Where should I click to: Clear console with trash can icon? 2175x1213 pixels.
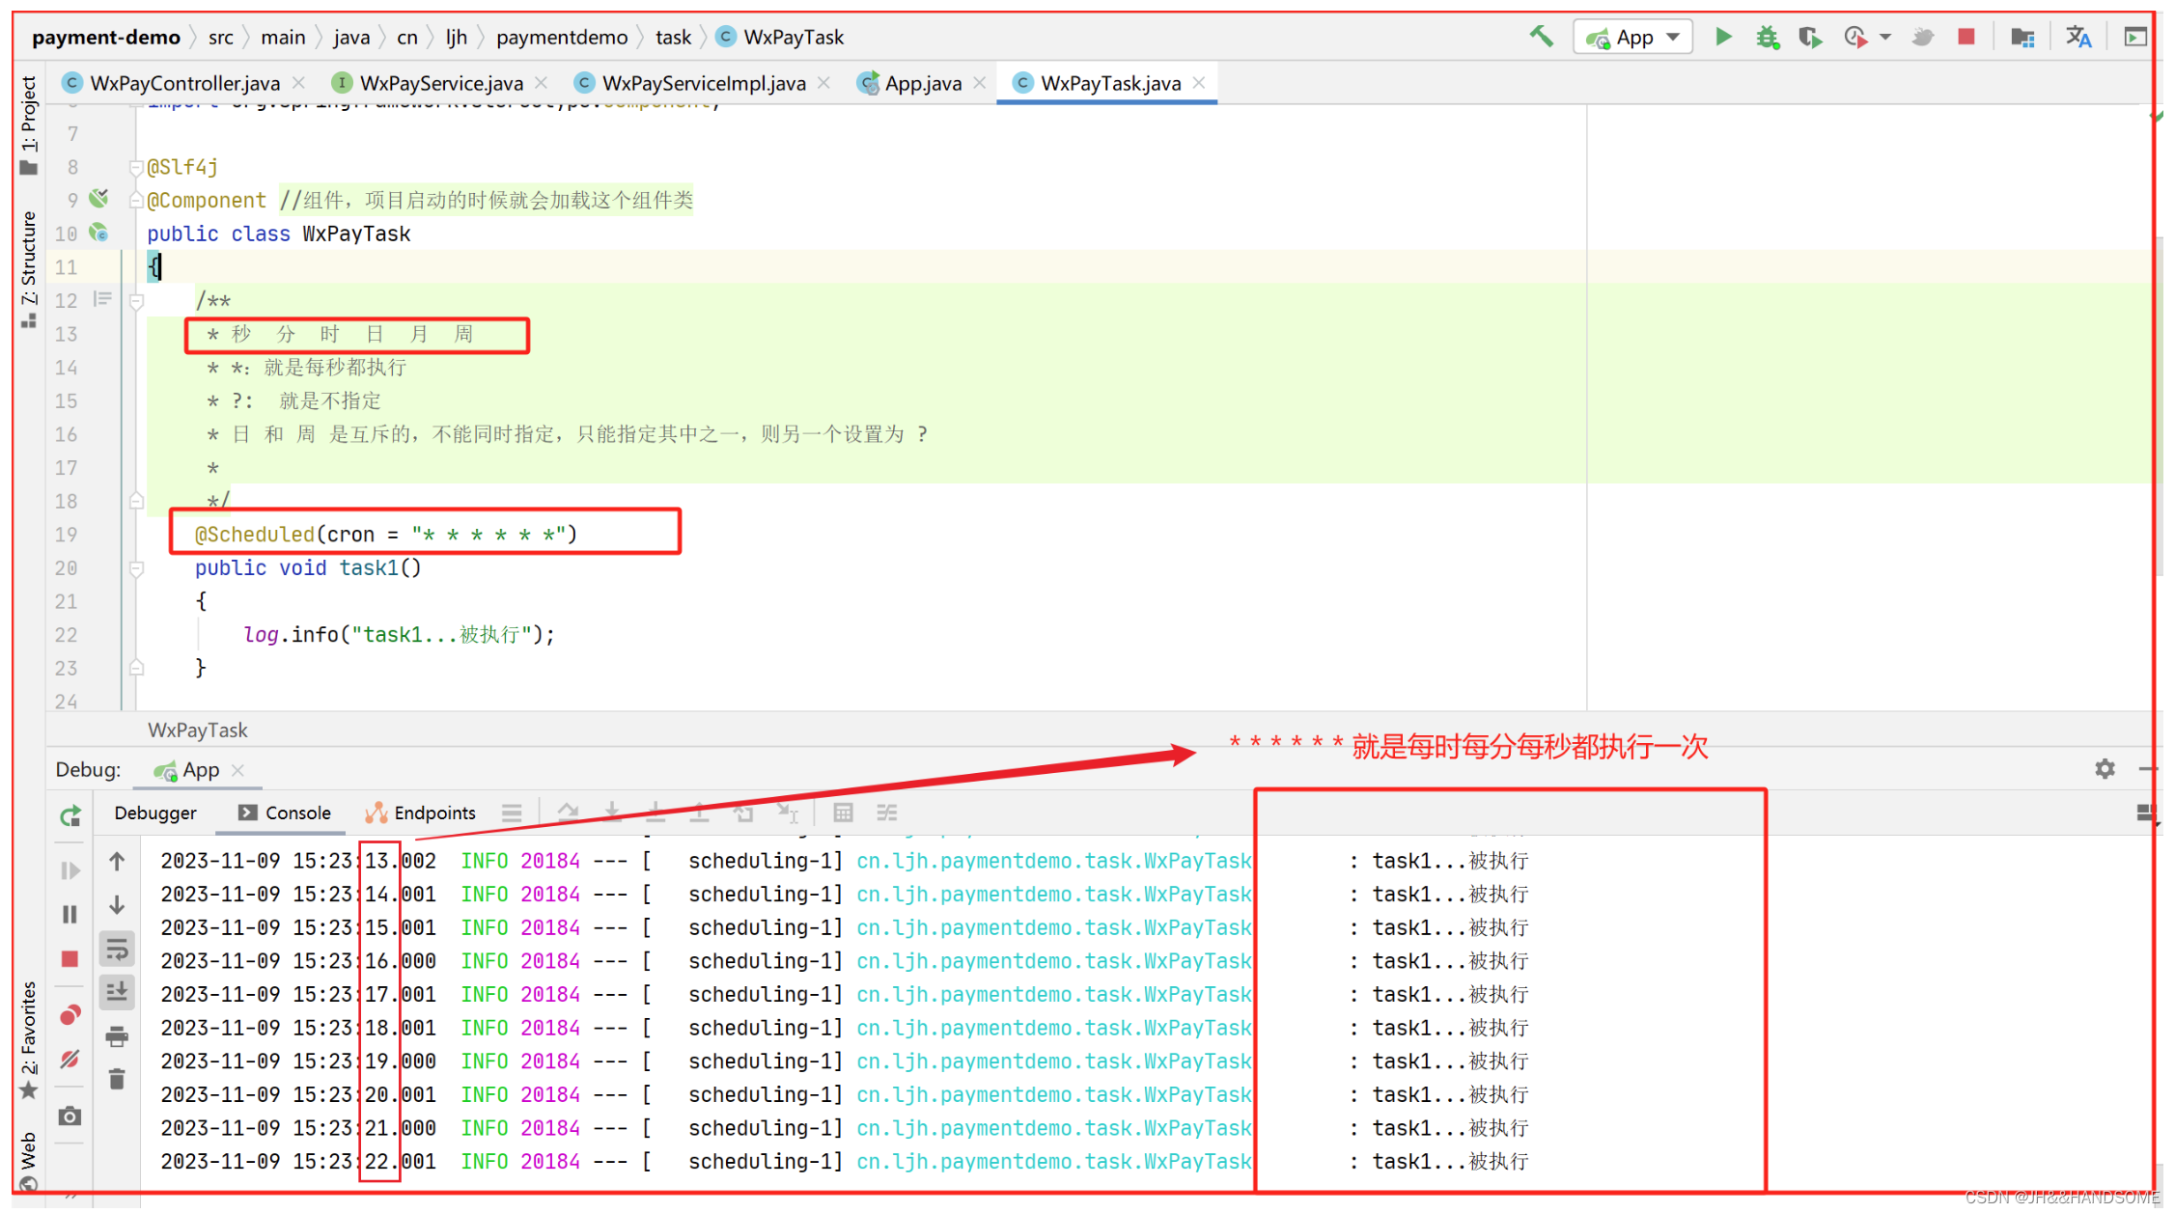click(117, 1079)
